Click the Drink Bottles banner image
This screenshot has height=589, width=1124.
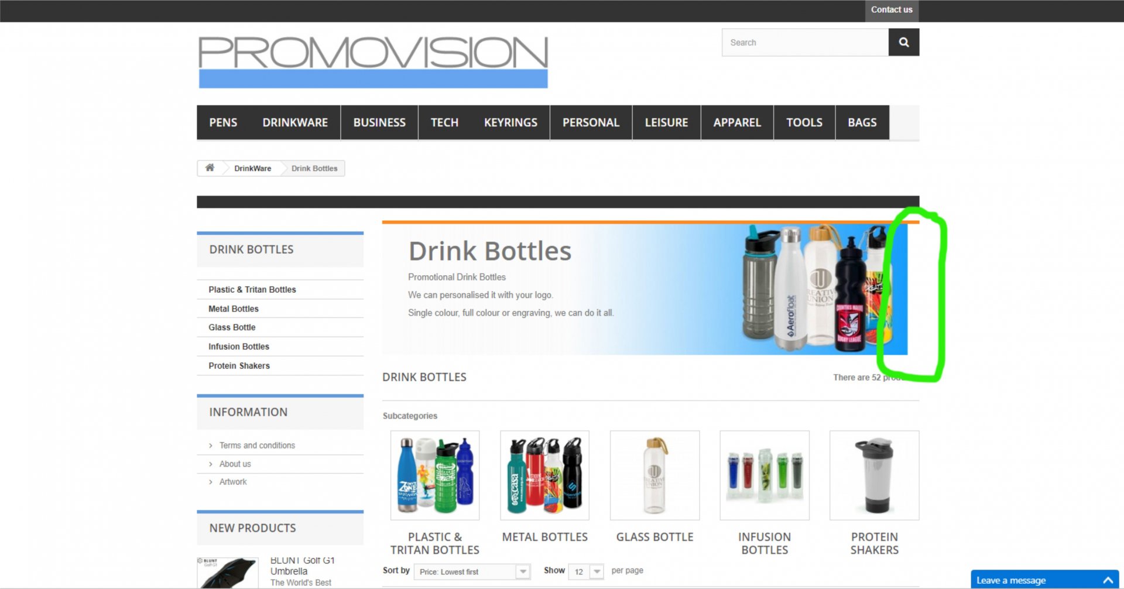(x=645, y=289)
